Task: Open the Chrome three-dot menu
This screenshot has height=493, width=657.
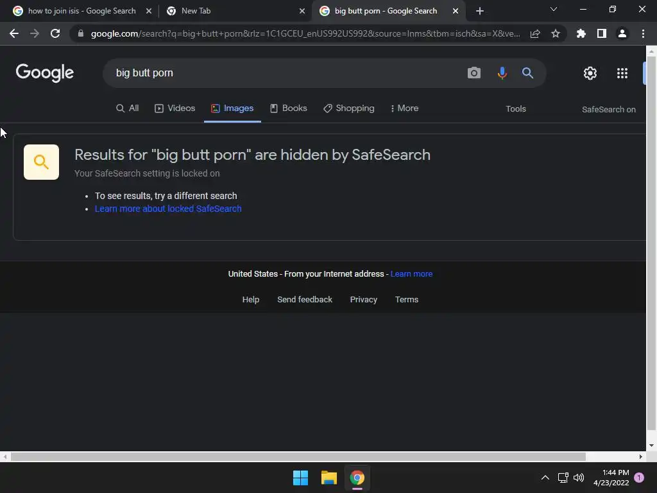Action: tap(643, 33)
